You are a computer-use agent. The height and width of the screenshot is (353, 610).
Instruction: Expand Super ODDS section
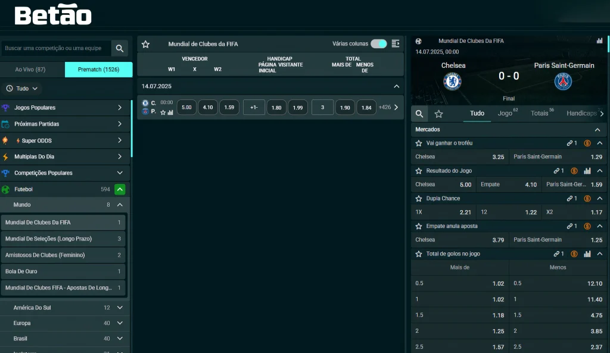pyautogui.click(x=65, y=140)
